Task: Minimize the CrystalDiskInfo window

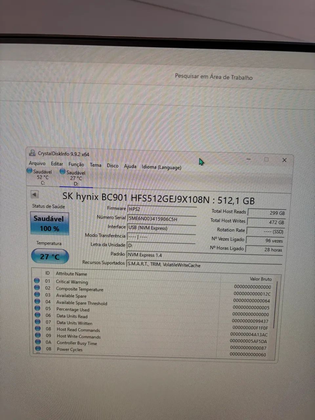Action: click(x=248, y=159)
